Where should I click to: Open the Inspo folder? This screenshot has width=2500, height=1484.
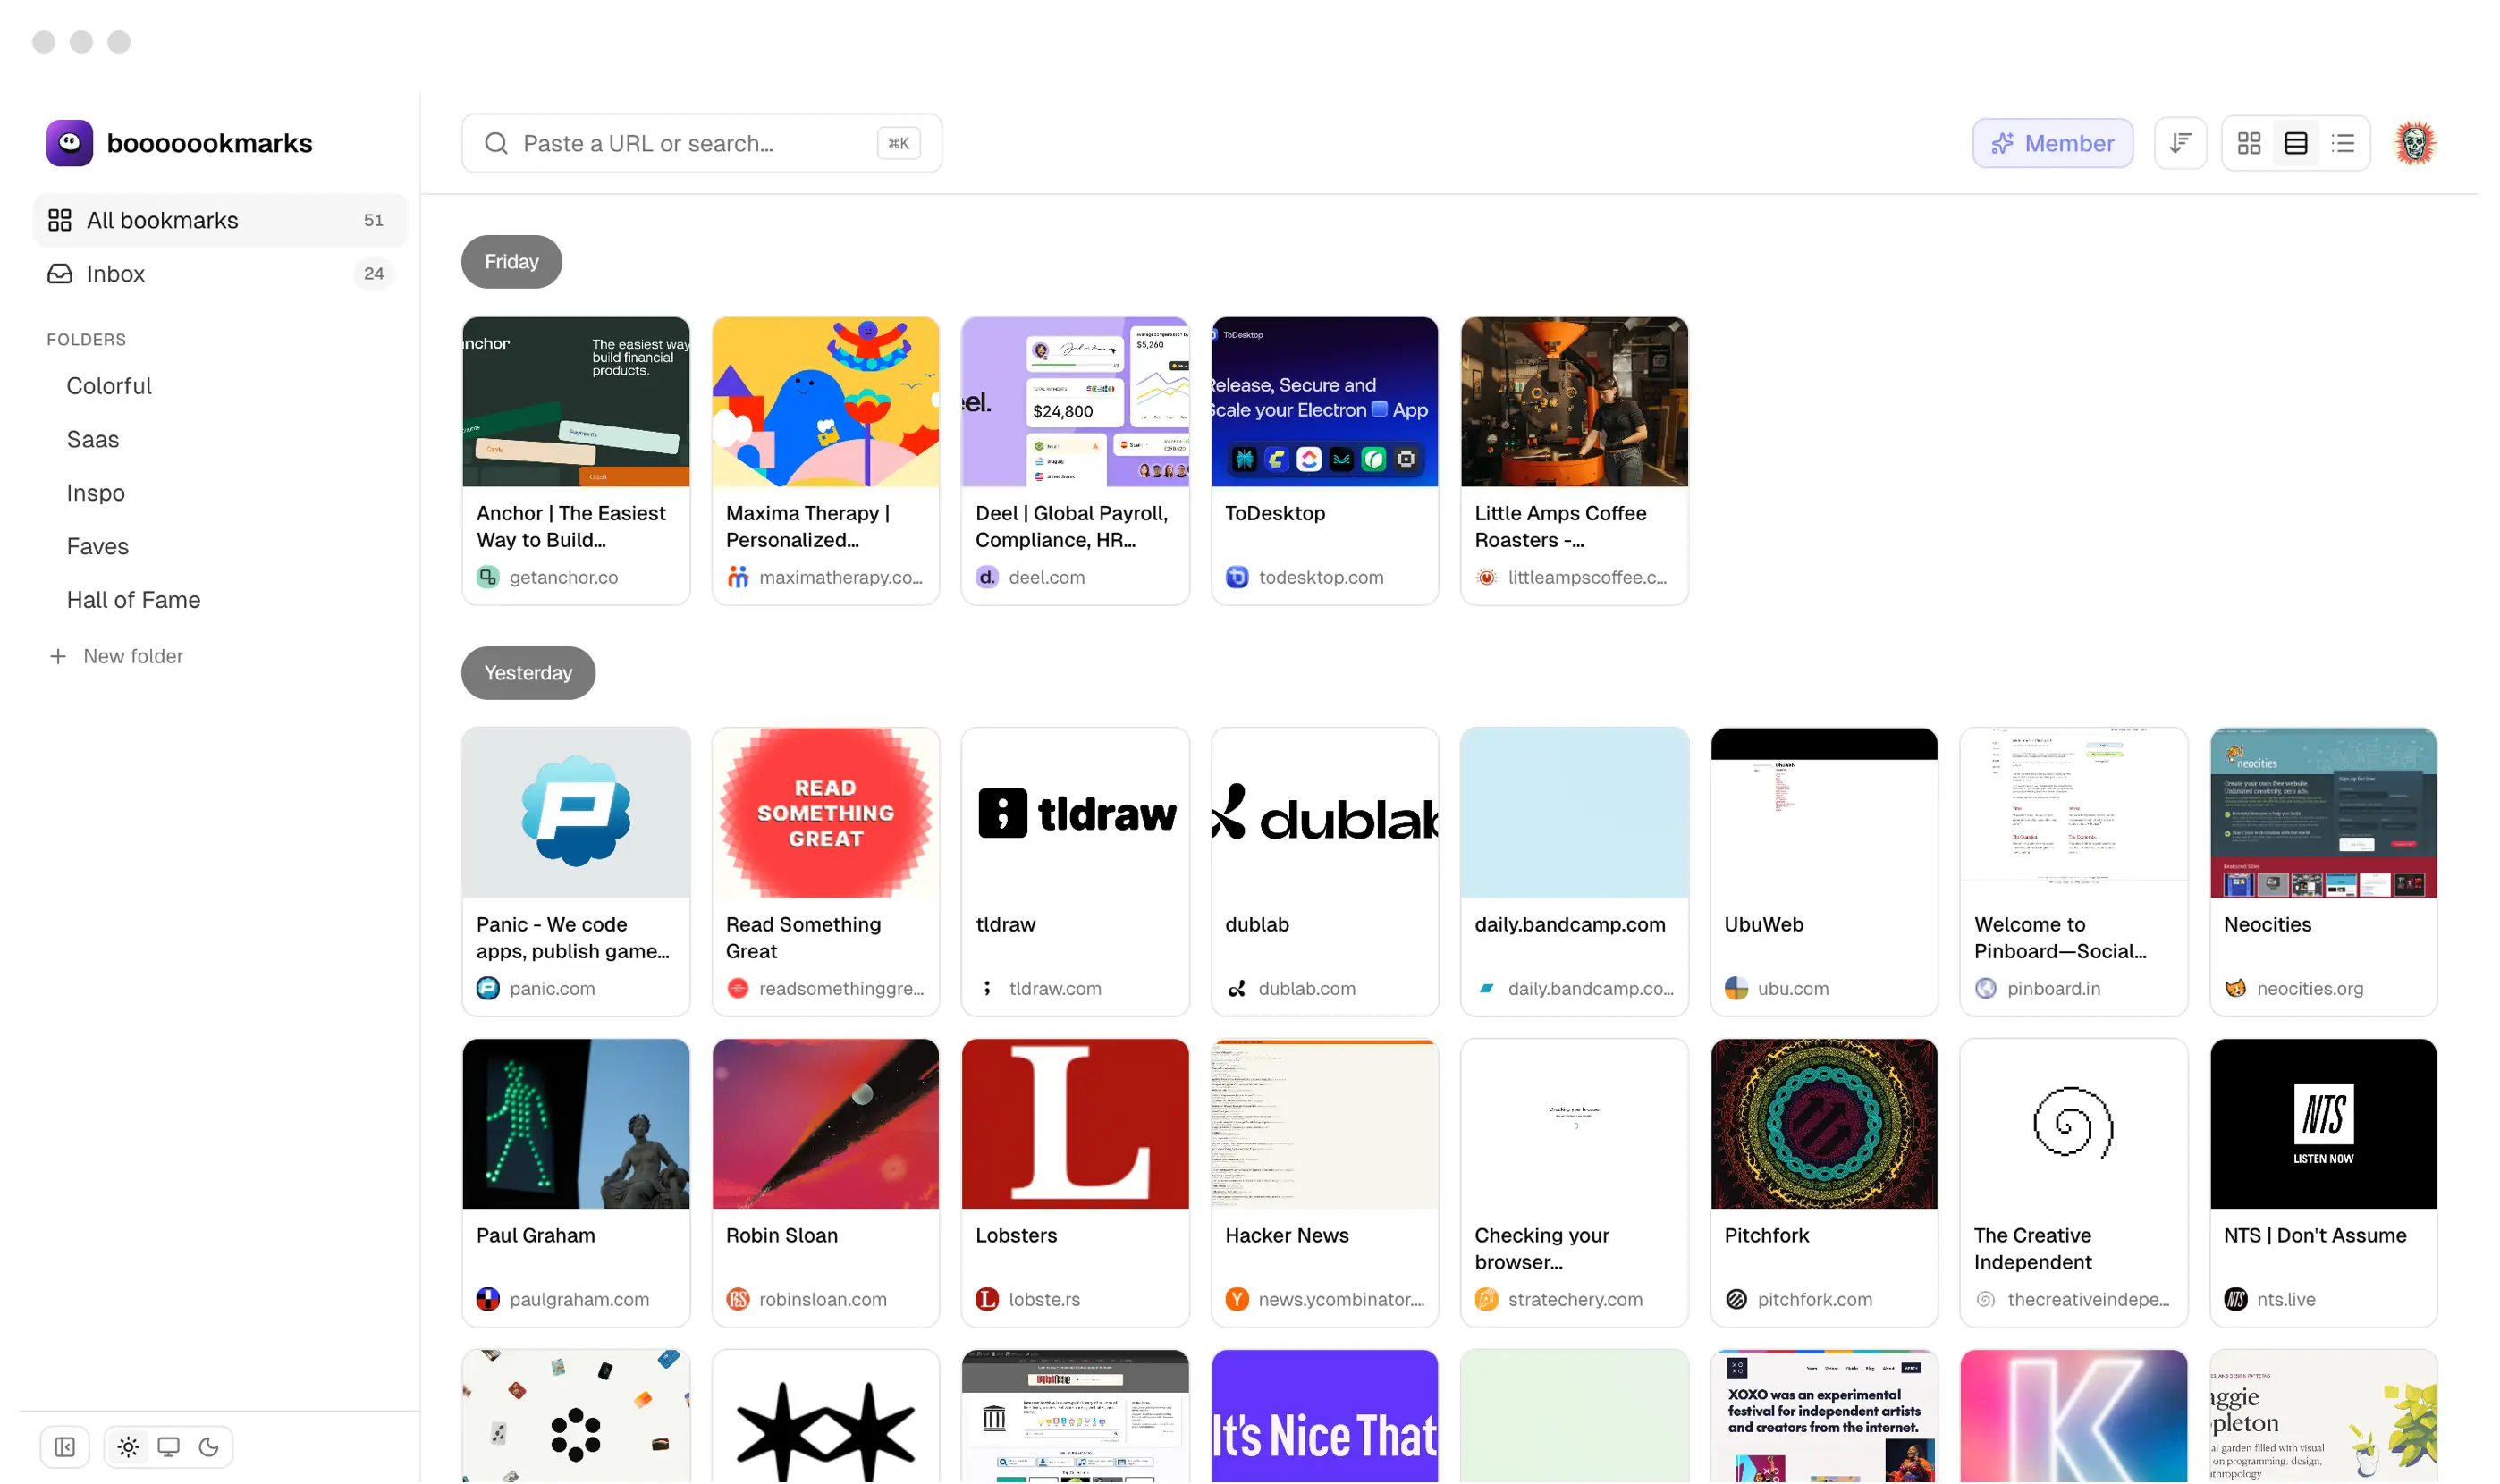tap(96, 493)
